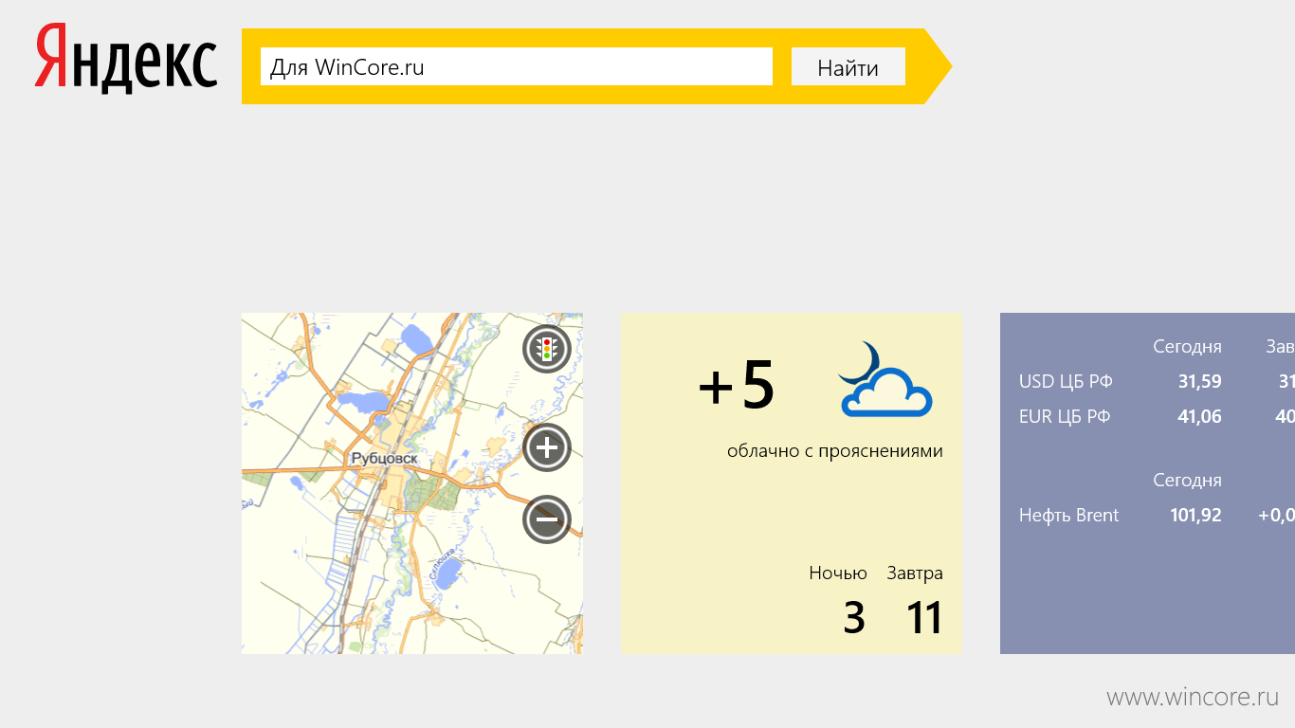Click the Сегодня header above Нефть Brent
Viewport: 1295px width, 728px height.
coord(1188,481)
